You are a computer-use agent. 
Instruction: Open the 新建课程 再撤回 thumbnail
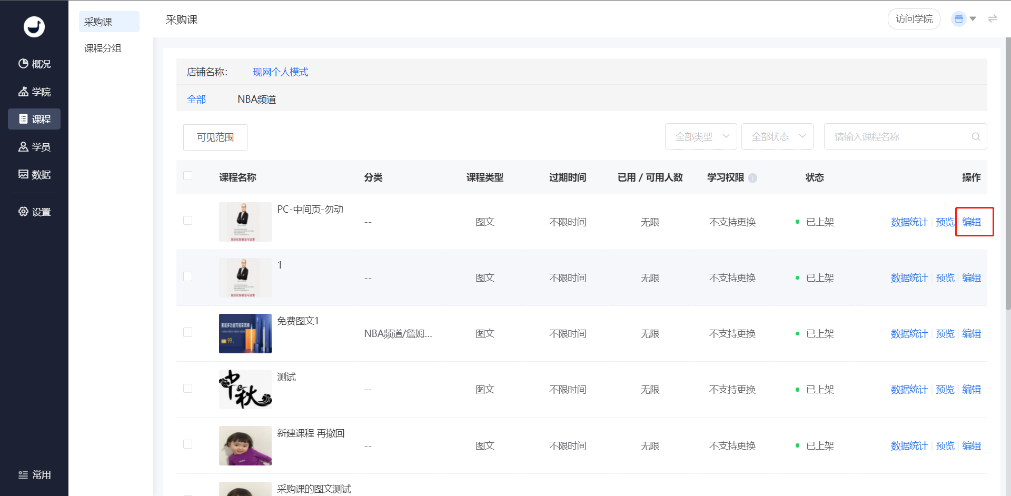pyautogui.click(x=245, y=445)
